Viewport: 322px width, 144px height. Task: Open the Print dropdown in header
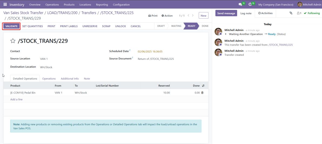pyautogui.click(x=153, y=16)
